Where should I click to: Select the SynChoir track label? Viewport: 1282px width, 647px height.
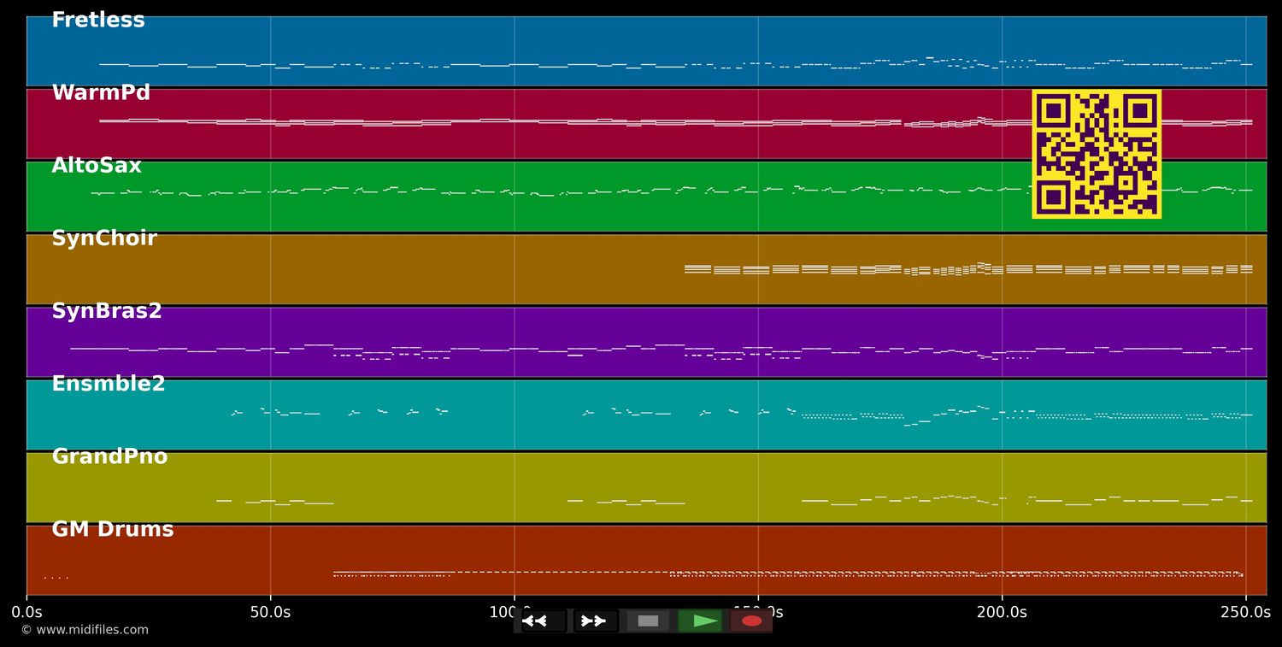[104, 238]
